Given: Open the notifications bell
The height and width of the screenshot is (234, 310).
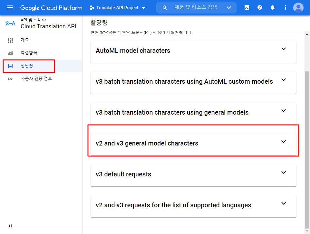Looking at the screenshot, I should 272,8.
